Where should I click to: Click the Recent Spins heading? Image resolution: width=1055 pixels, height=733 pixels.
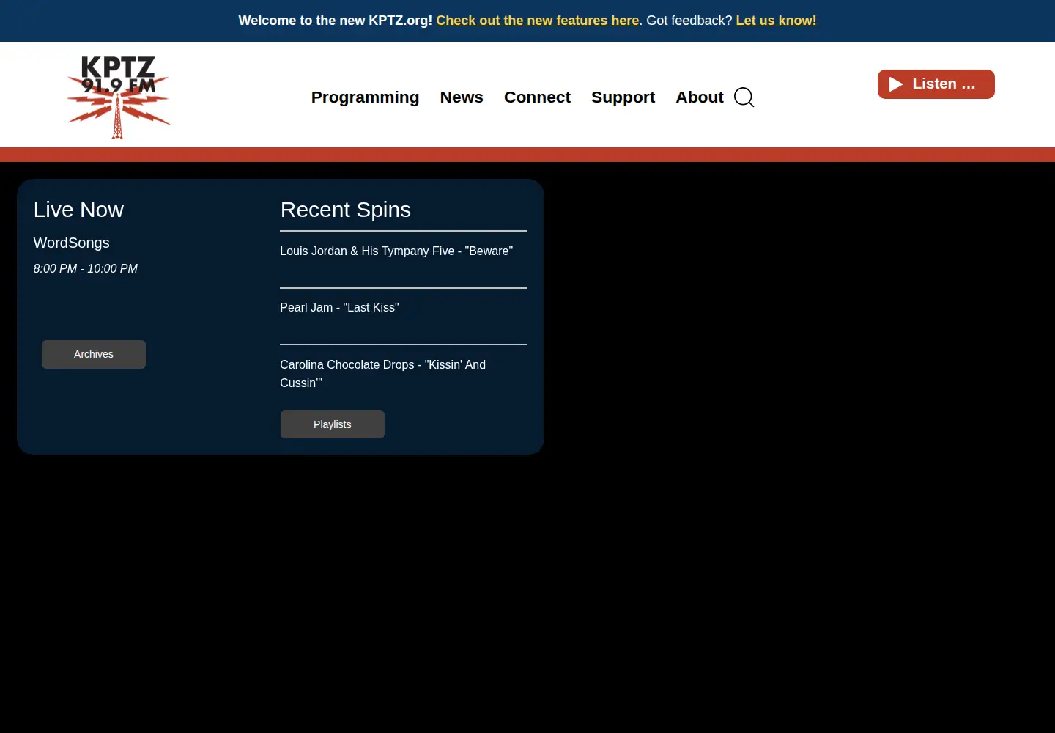(x=346, y=210)
